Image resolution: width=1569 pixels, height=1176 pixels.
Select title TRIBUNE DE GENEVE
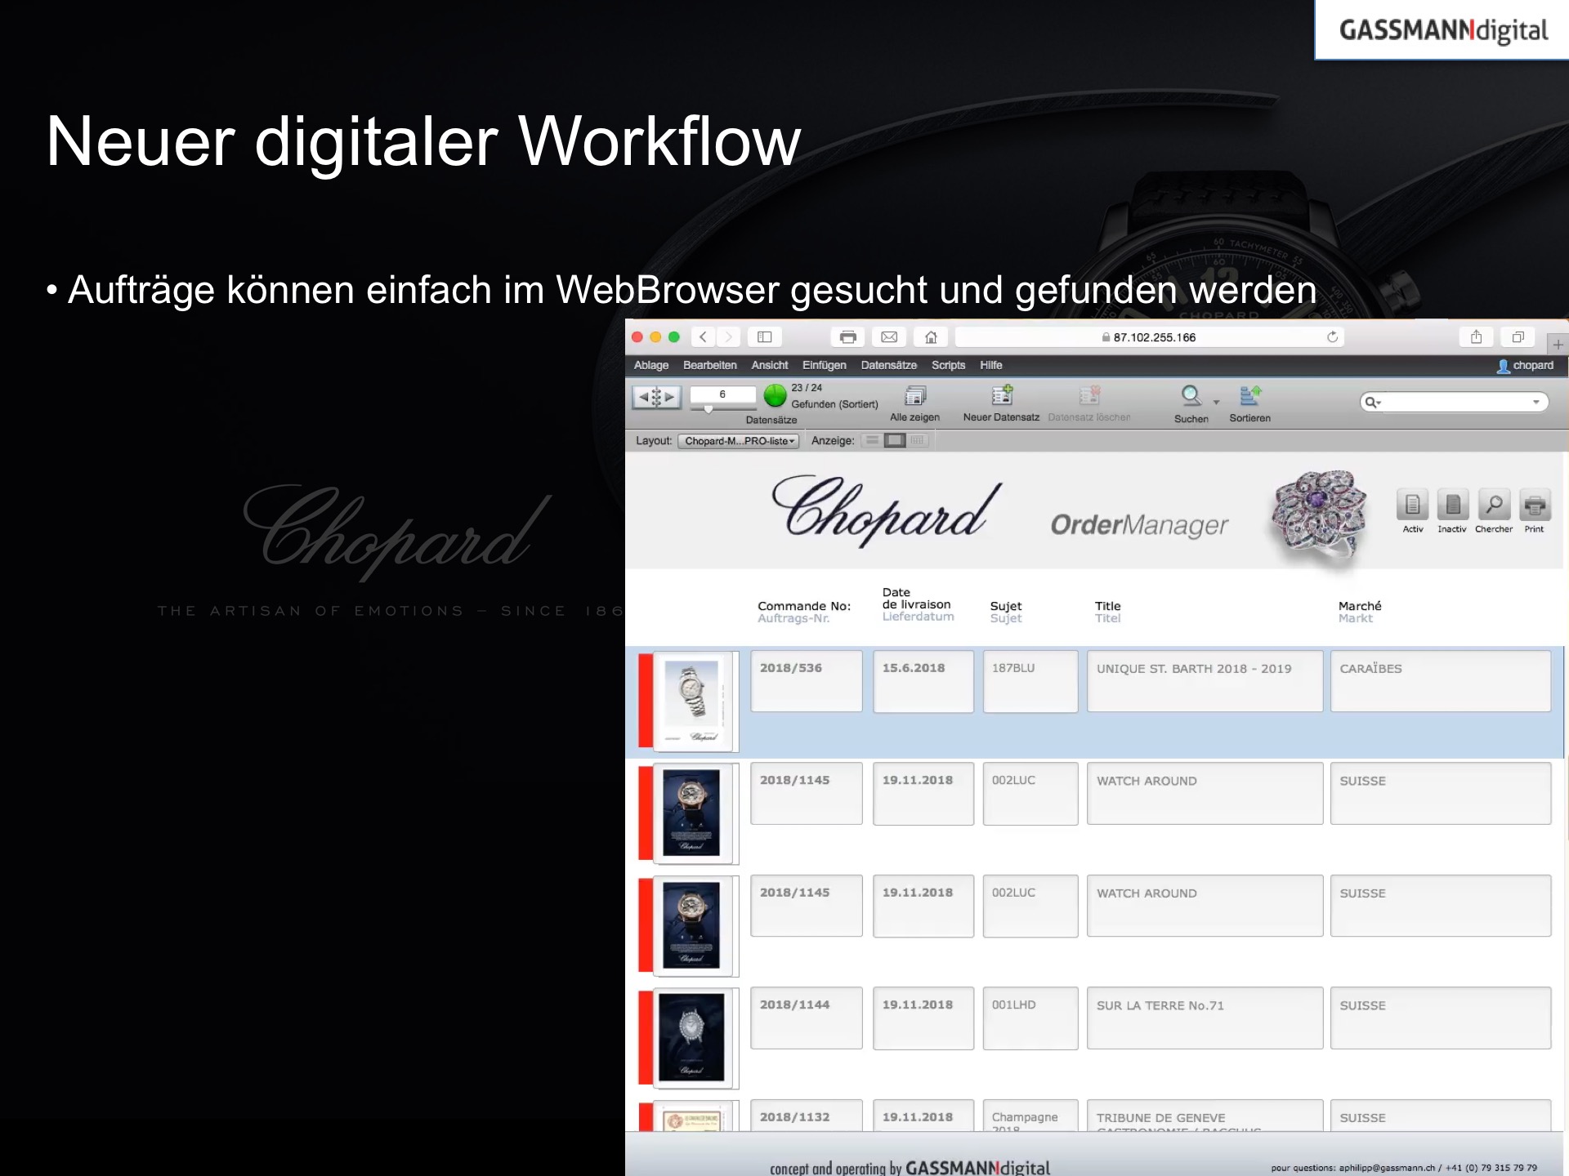tap(1205, 1116)
